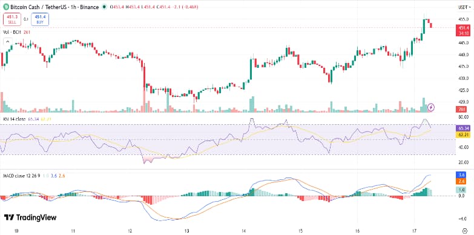Screen dimensions: 474x235
Task: Open time axis settings gear icon
Action: (x=465, y=231)
